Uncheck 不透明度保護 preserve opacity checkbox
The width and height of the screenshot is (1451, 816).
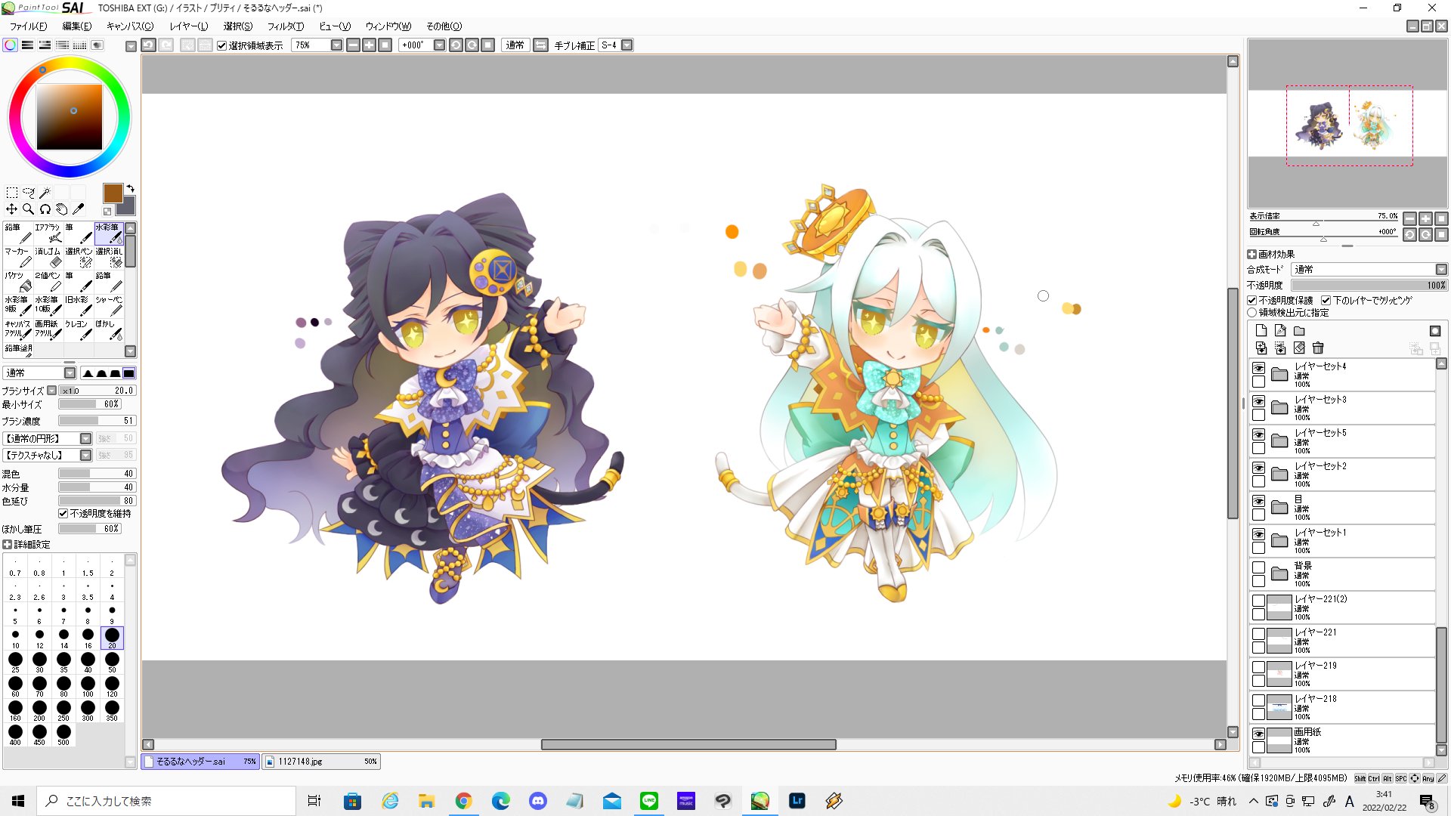pyautogui.click(x=1252, y=301)
